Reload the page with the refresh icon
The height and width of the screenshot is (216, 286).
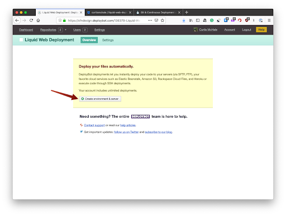tap(31, 21)
